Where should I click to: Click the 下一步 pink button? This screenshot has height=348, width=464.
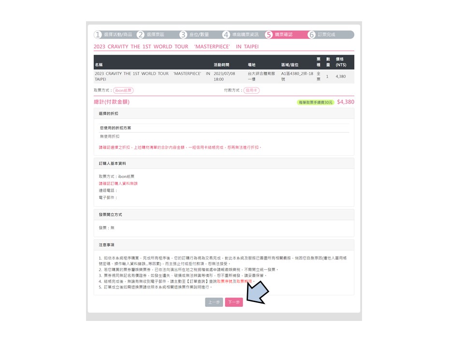(234, 302)
